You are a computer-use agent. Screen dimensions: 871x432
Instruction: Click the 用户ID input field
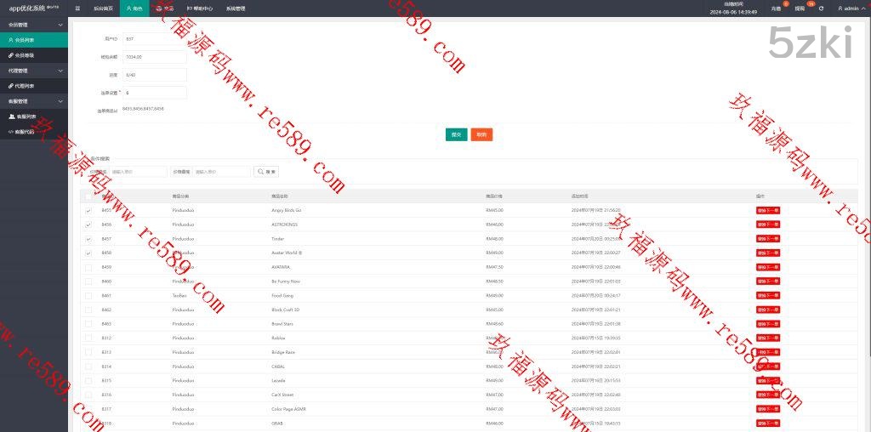click(154, 39)
